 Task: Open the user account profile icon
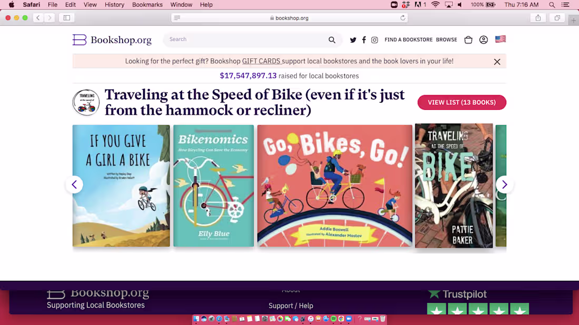pos(483,40)
